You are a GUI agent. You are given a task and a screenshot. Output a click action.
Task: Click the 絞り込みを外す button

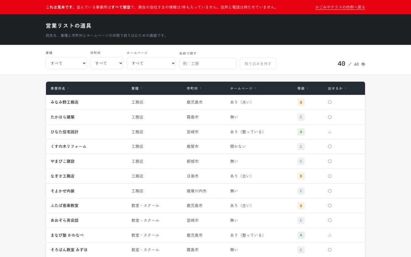[258, 63]
